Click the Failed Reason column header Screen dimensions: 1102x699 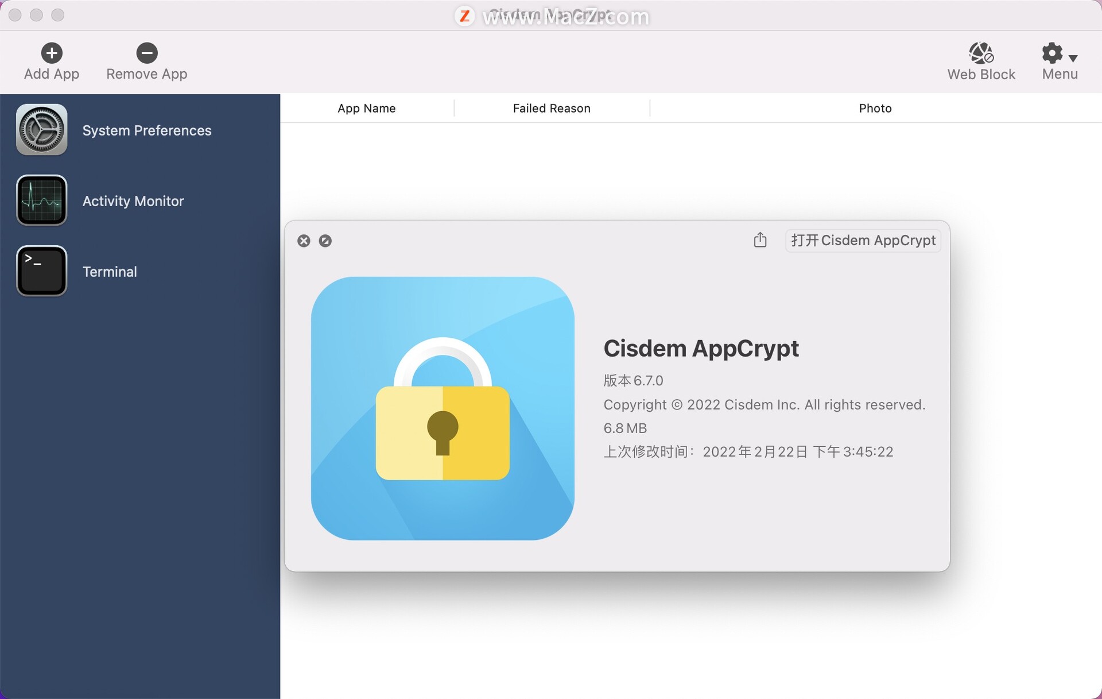point(551,108)
